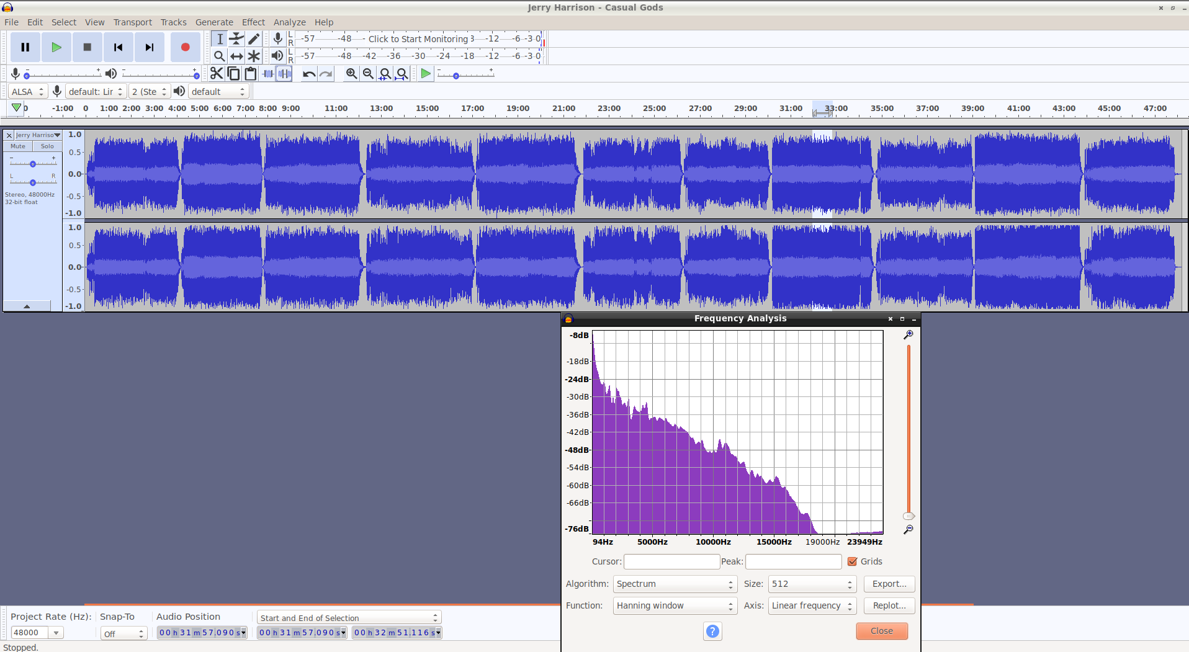Open the File menu

11,22
